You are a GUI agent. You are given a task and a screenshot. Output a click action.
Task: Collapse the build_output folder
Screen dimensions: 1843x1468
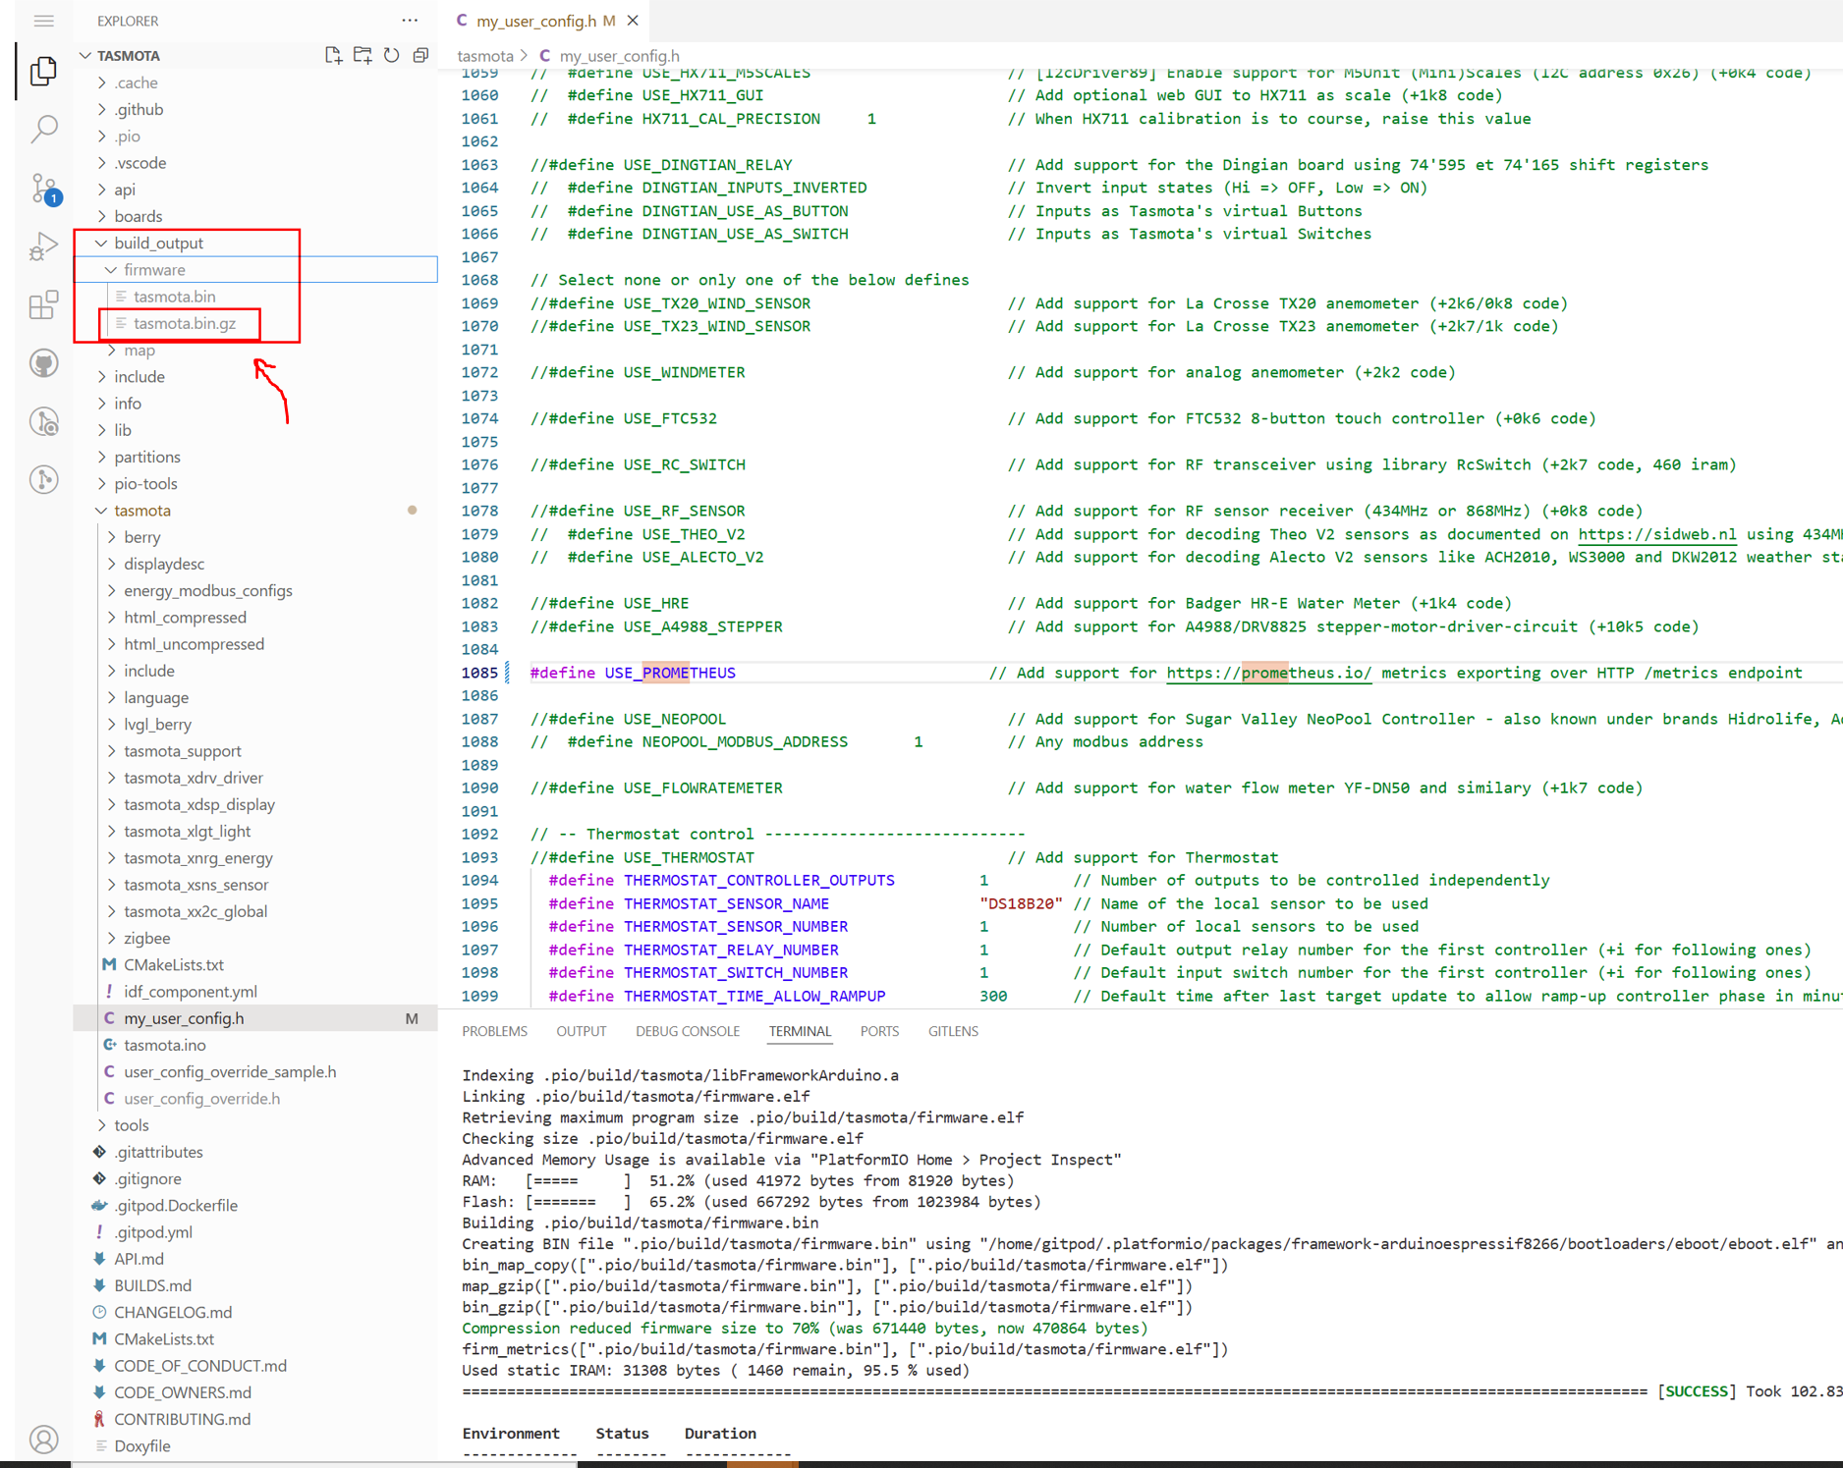tap(158, 243)
